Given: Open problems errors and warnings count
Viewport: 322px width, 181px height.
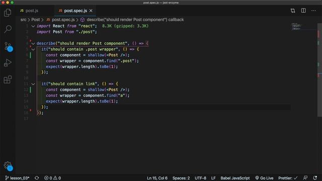Looking at the screenshot, I should pyautogui.click(x=52, y=178).
